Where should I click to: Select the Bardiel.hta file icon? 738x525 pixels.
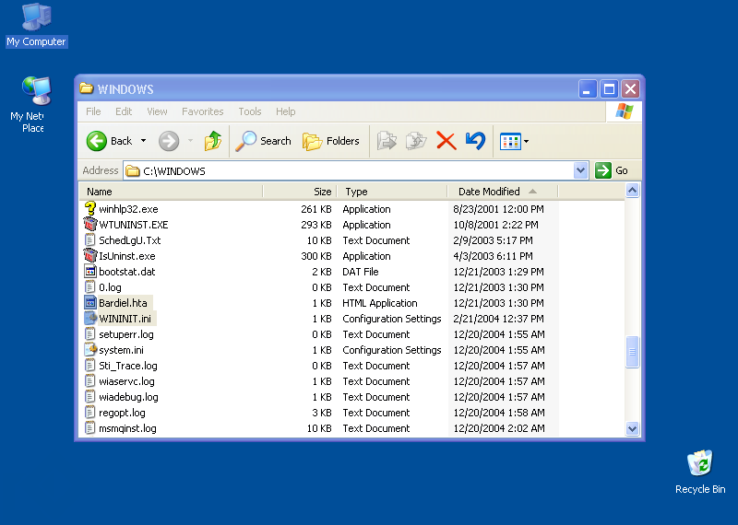pyautogui.click(x=89, y=303)
